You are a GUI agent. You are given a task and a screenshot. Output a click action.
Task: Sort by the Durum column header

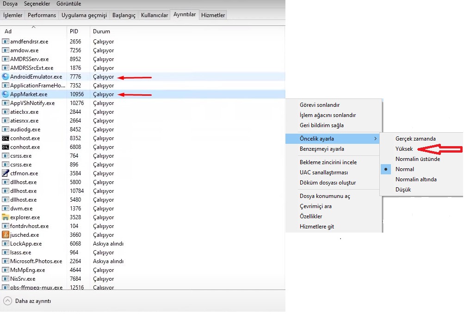coord(101,31)
